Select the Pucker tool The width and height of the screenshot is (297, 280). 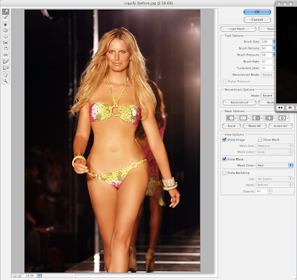click(5, 30)
